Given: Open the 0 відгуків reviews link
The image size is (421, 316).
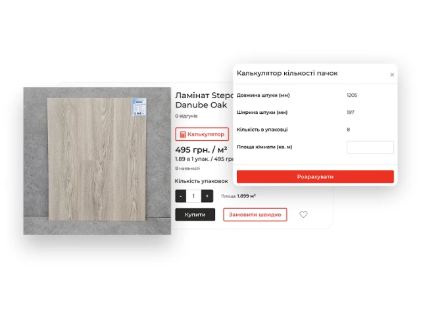Looking at the screenshot, I should (x=186, y=116).
